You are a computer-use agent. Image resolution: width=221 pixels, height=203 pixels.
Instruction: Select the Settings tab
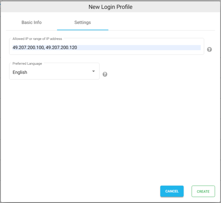(83, 22)
